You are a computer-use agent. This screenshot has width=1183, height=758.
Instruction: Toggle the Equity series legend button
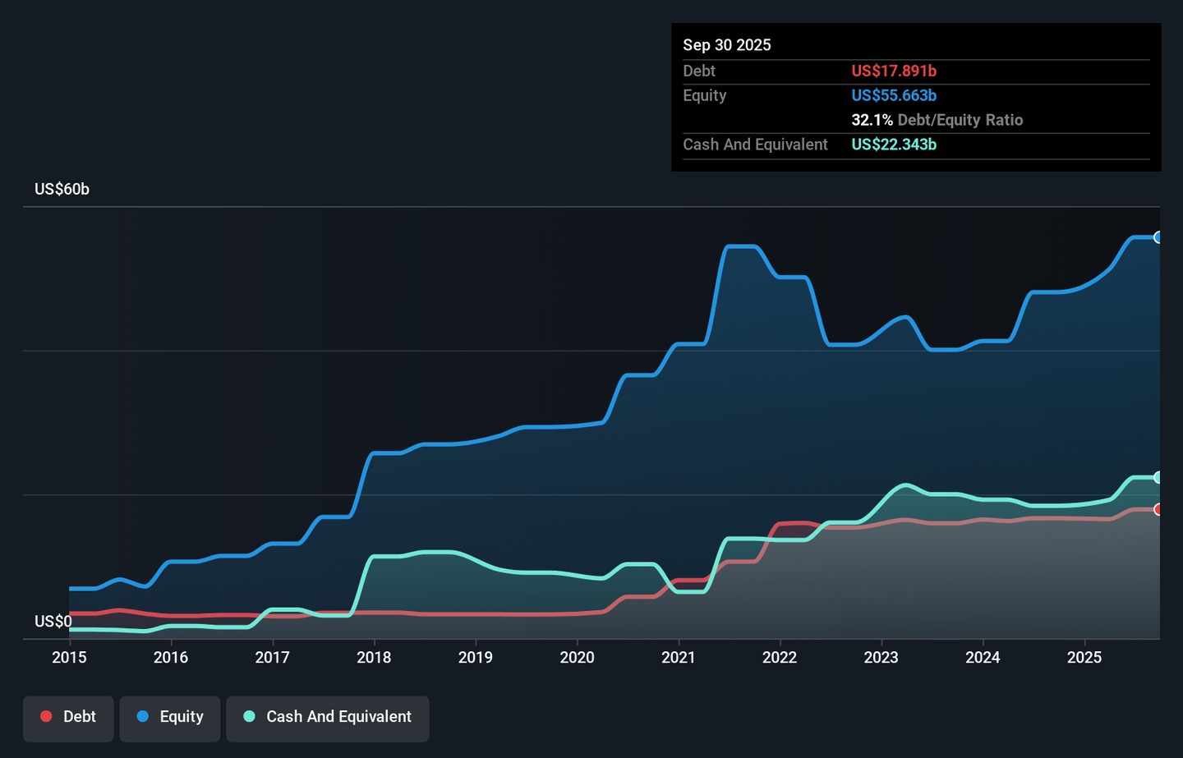tap(170, 717)
